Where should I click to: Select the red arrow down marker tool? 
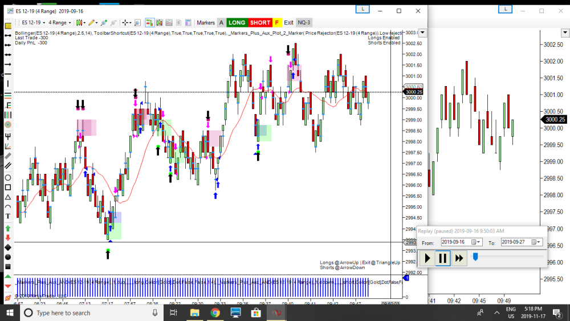8,237
